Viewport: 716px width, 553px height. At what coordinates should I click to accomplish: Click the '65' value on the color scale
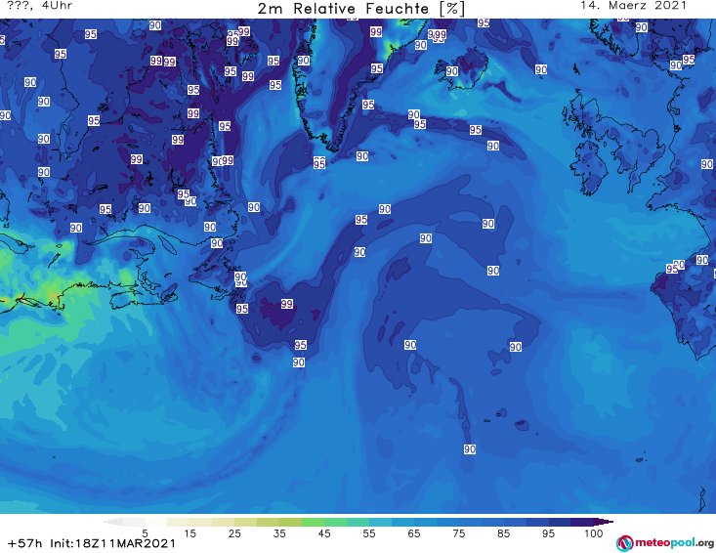pyautogui.click(x=414, y=533)
